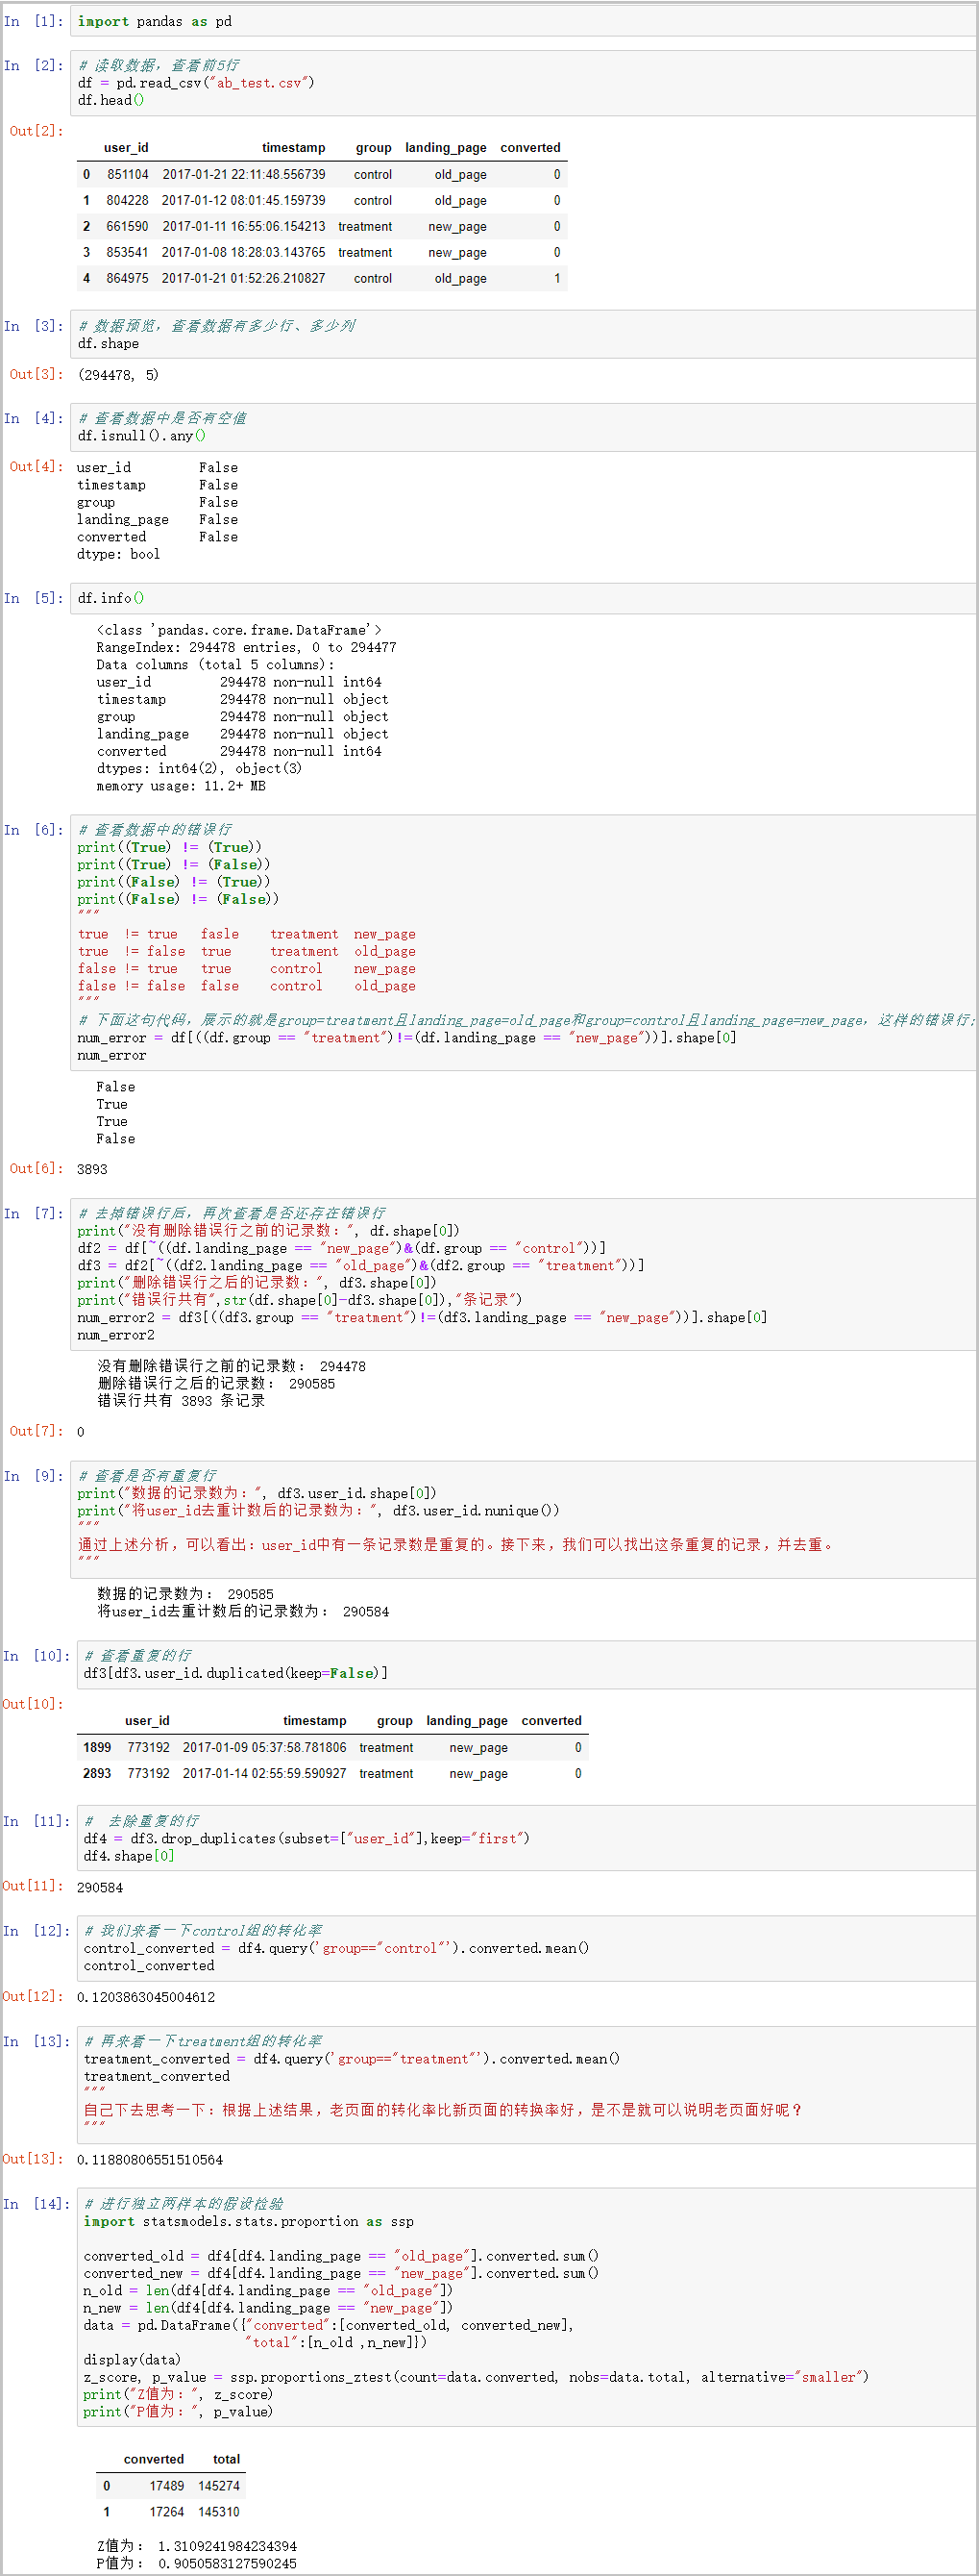Click the RangeIndex 294478 entries line
The width and height of the screenshot is (979, 2576).
tap(247, 647)
